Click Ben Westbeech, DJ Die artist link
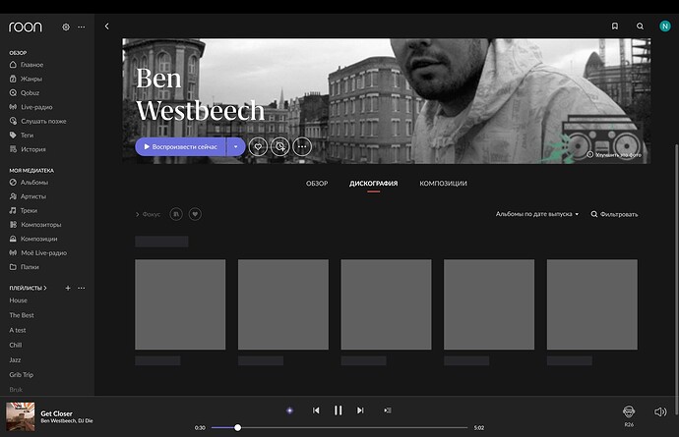679x437 pixels. 67,421
